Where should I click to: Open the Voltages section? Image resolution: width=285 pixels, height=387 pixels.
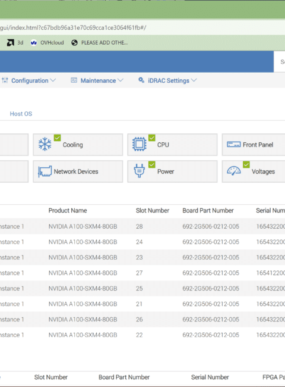click(254, 171)
